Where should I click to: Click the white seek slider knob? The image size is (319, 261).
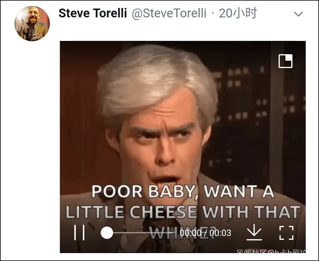click(107, 233)
